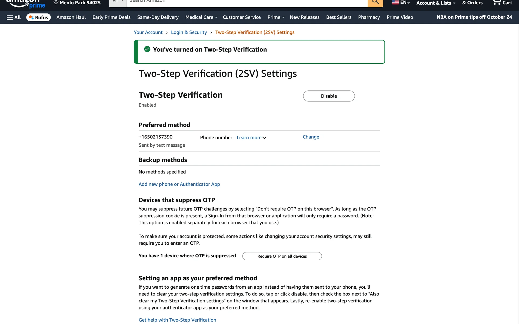Expand the Learn more chevron
519x324 pixels.
[264, 138]
